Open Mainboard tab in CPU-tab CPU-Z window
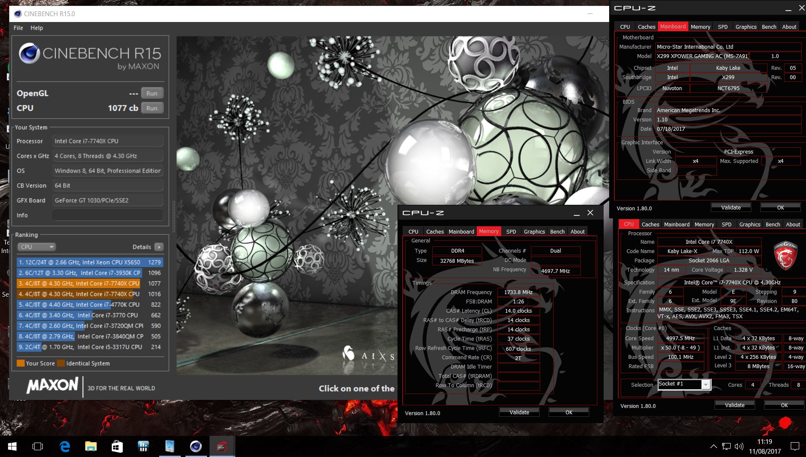 click(676, 224)
